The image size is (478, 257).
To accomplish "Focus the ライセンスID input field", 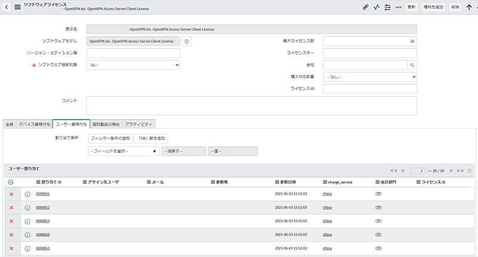I will (x=370, y=89).
